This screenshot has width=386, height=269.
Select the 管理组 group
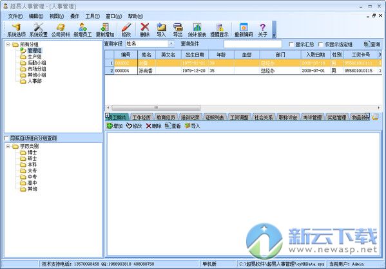tap(34, 51)
